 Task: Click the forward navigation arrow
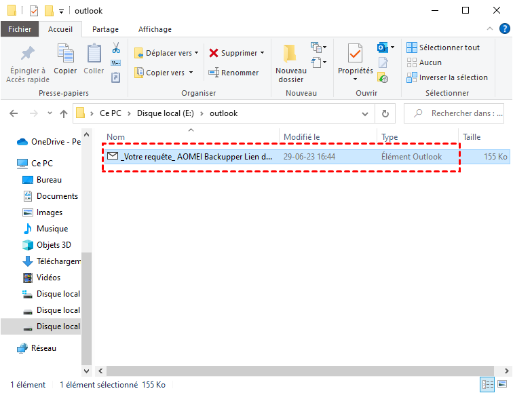[x=34, y=113]
